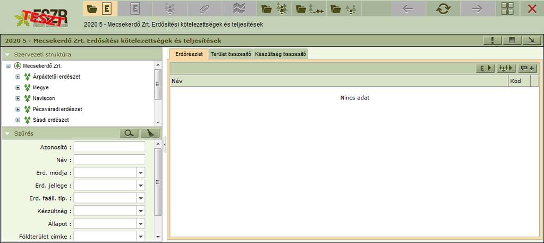Select Megye in the tree
This screenshot has width=544, height=243.
pyautogui.click(x=40, y=88)
